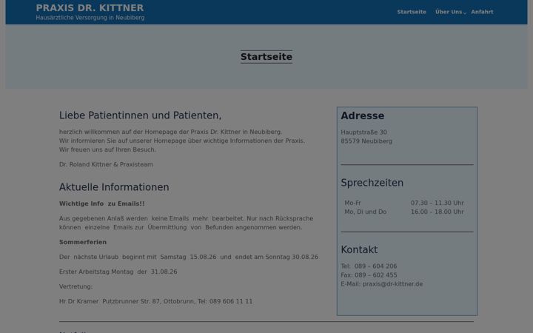The height and width of the screenshot is (333, 533).
Task: Click the Mo-Fr row label
Action: pos(352,203)
